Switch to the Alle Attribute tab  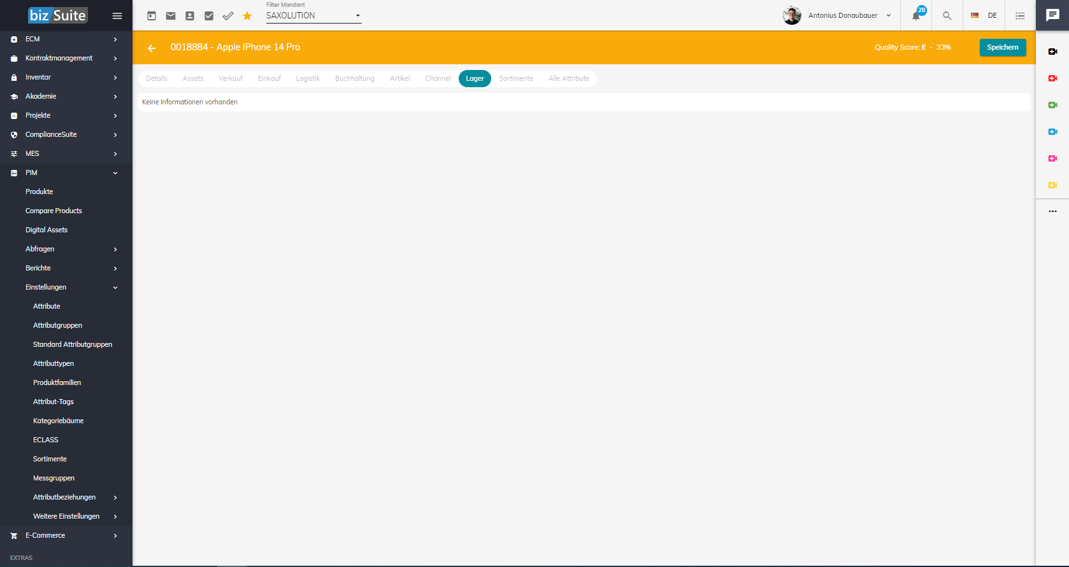pyautogui.click(x=569, y=78)
